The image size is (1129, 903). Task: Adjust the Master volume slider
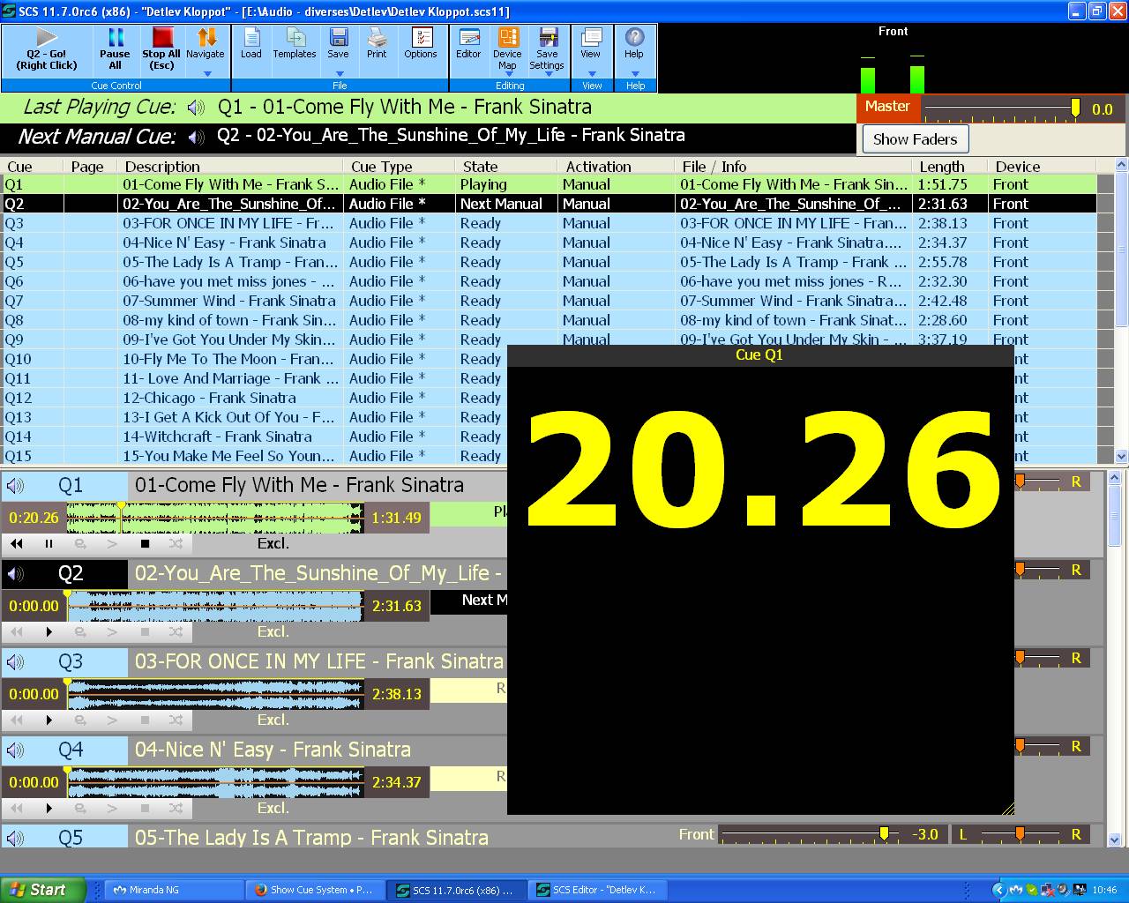[x=1074, y=108]
